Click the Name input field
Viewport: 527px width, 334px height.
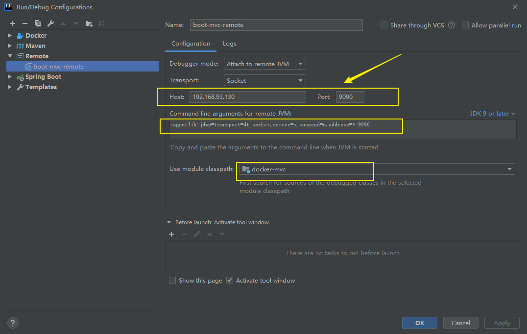[x=276, y=25]
